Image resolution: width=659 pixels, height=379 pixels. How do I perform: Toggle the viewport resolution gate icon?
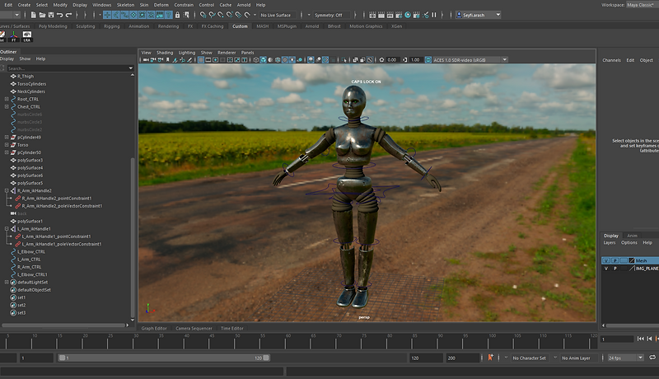(216, 59)
